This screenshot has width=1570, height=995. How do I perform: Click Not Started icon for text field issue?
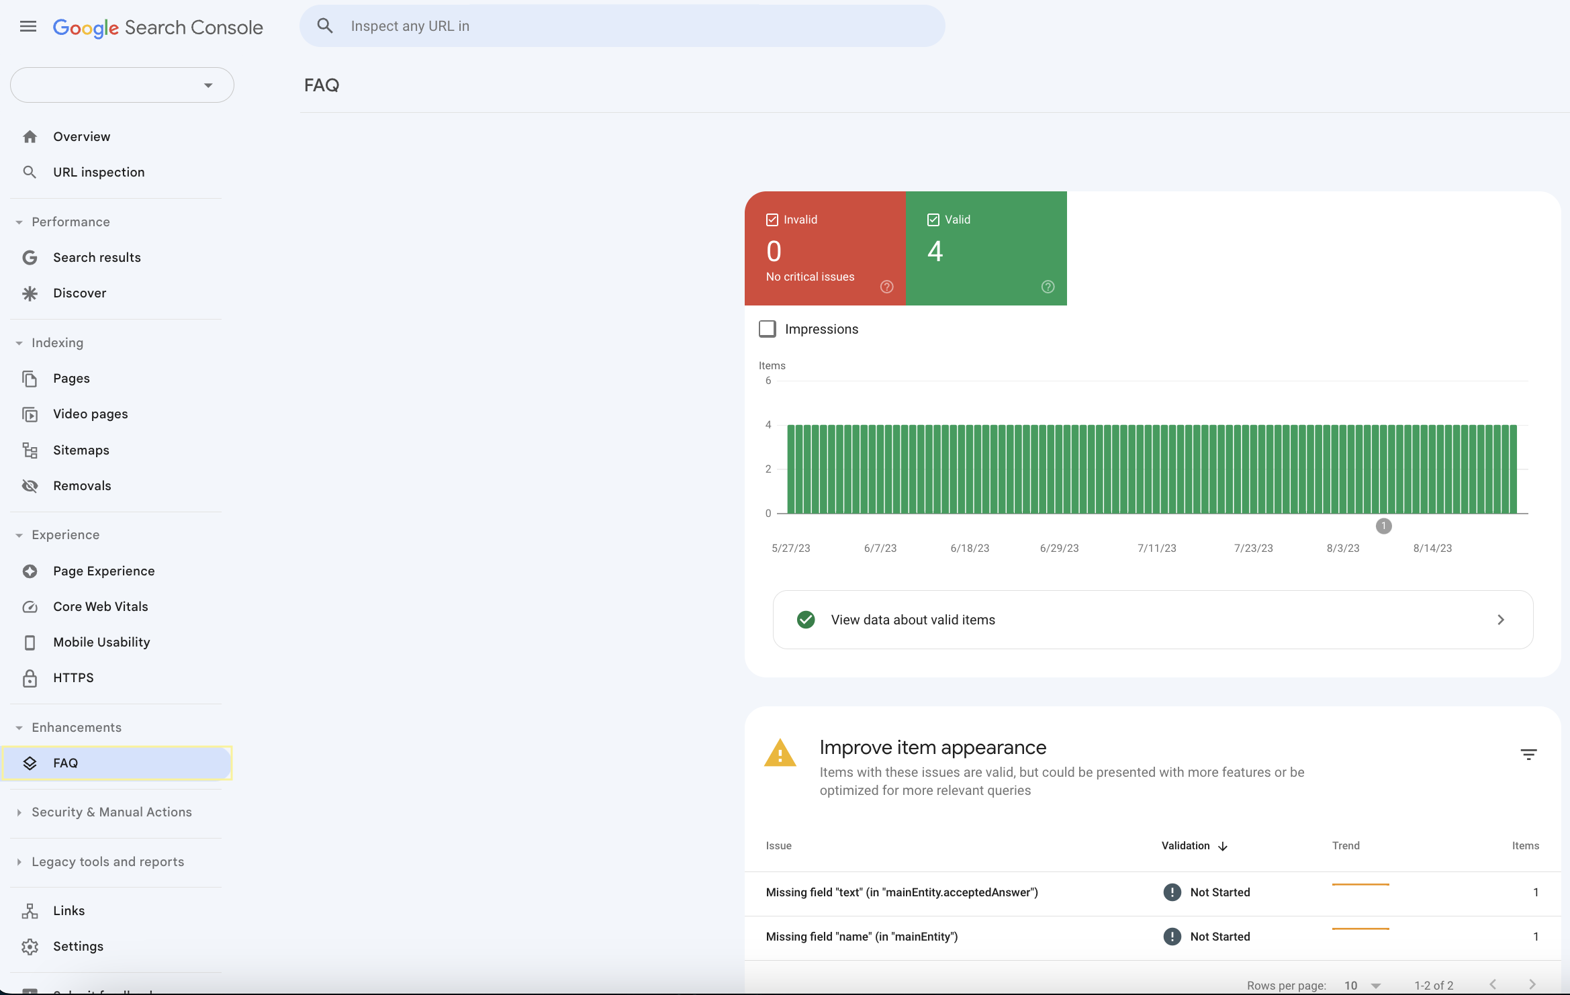1172,892
